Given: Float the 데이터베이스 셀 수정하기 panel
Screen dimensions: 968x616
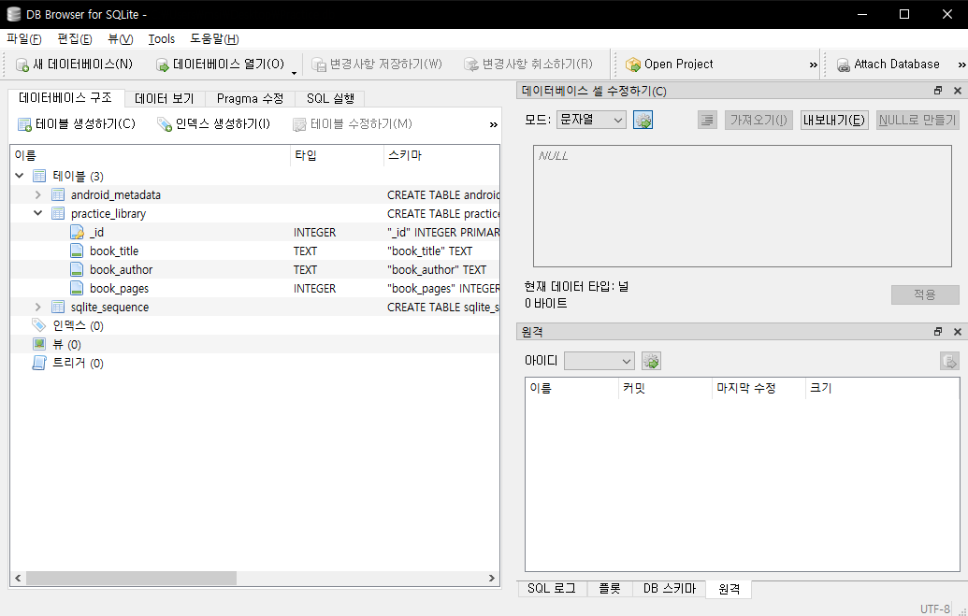Looking at the screenshot, I should [x=938, y=91].
